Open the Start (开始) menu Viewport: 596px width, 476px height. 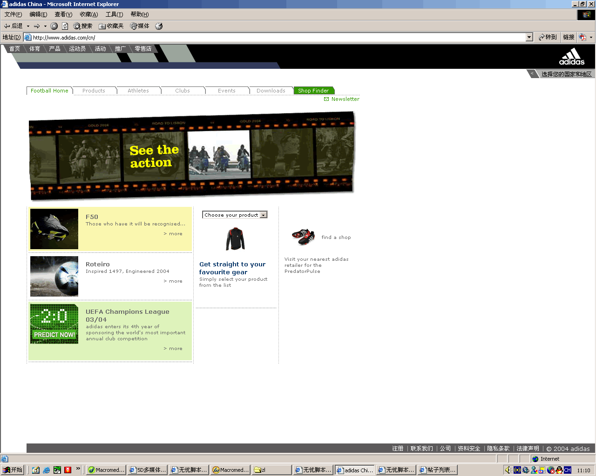pyautogui.click(x=13, y=470)
